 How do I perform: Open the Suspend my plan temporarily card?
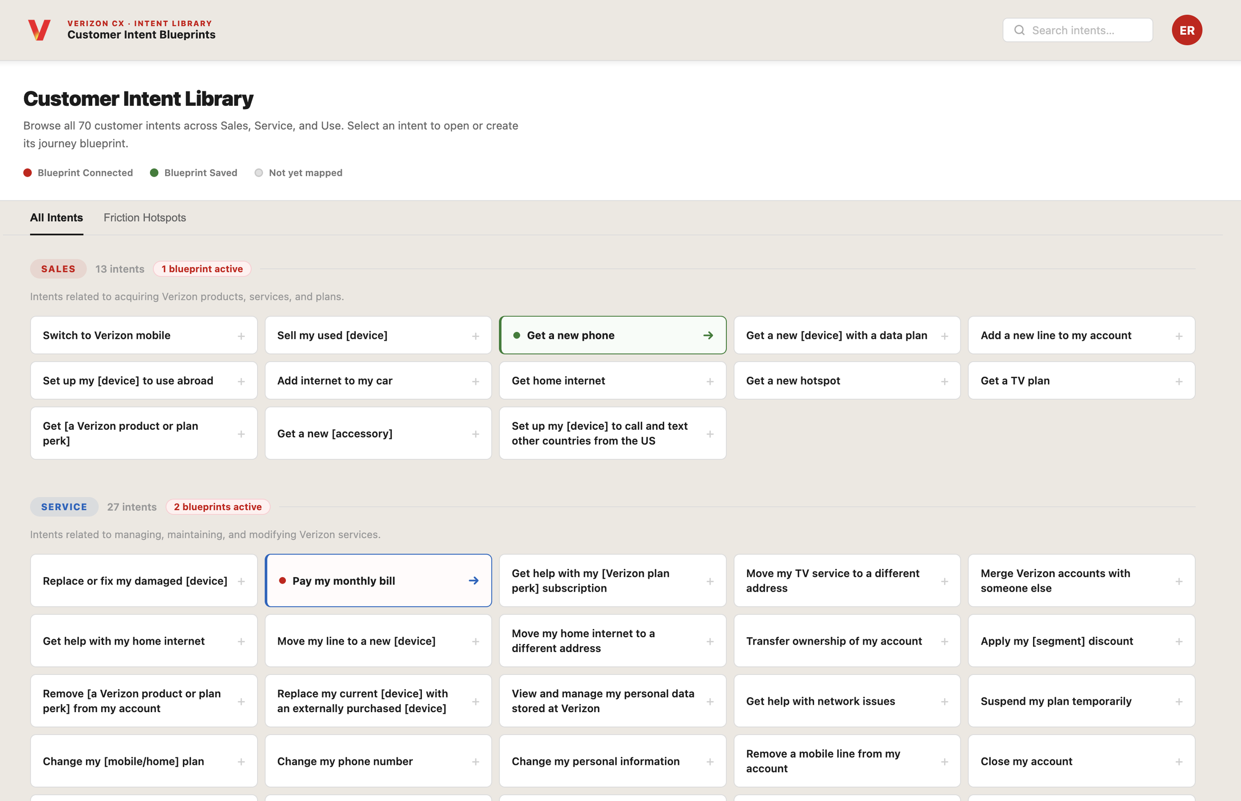tap(1081, 701)
